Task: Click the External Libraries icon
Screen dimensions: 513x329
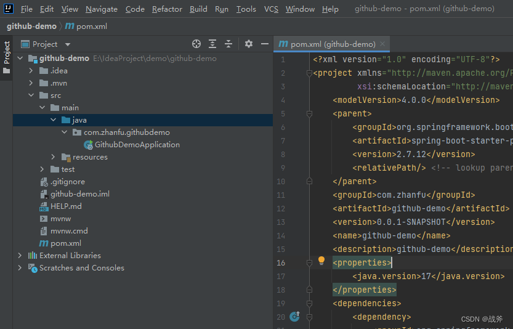Action: pos(33,255)
